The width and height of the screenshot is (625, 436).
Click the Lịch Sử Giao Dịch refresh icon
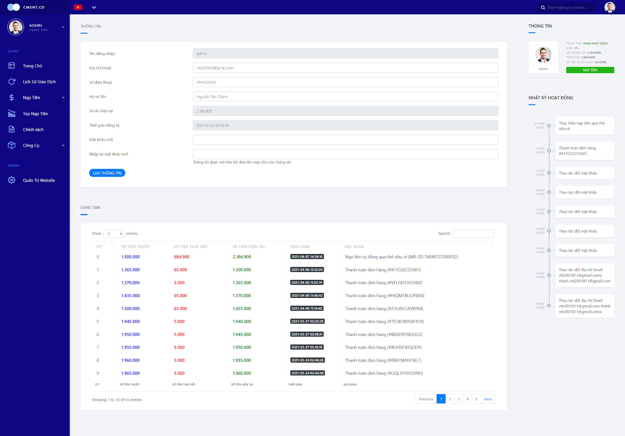tap(12, 81)
